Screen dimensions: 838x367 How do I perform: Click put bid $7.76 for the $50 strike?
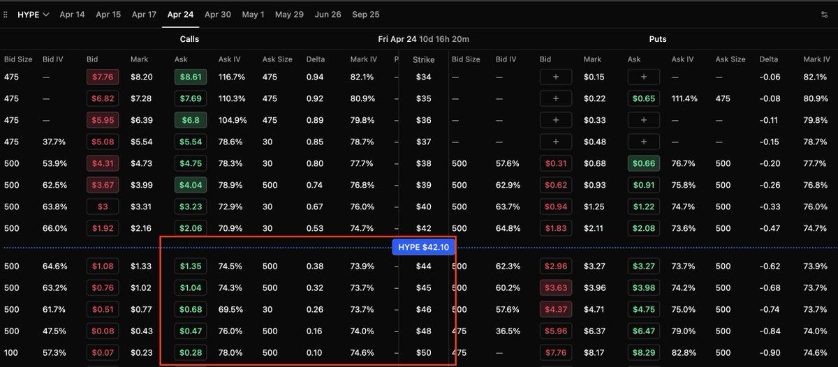click(x=556, y=352)
